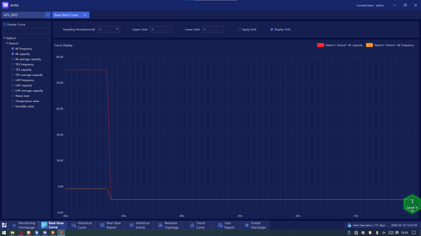Image resolution: width=421 pixels, height=236 pixels.
Task: Open the Network Topology icon
Action: [160, 225]
